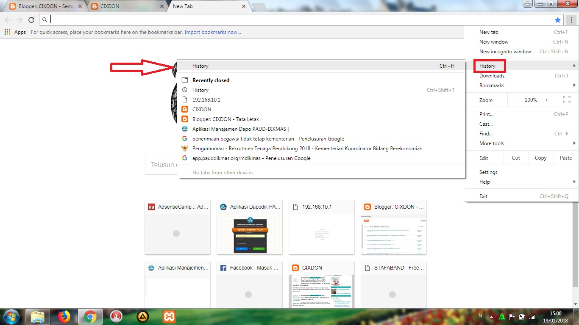Expand the Bookmarks submenu arrow
Image resolution: width=579 pixels, height=325 pixels.
click(x=574, y=85)
